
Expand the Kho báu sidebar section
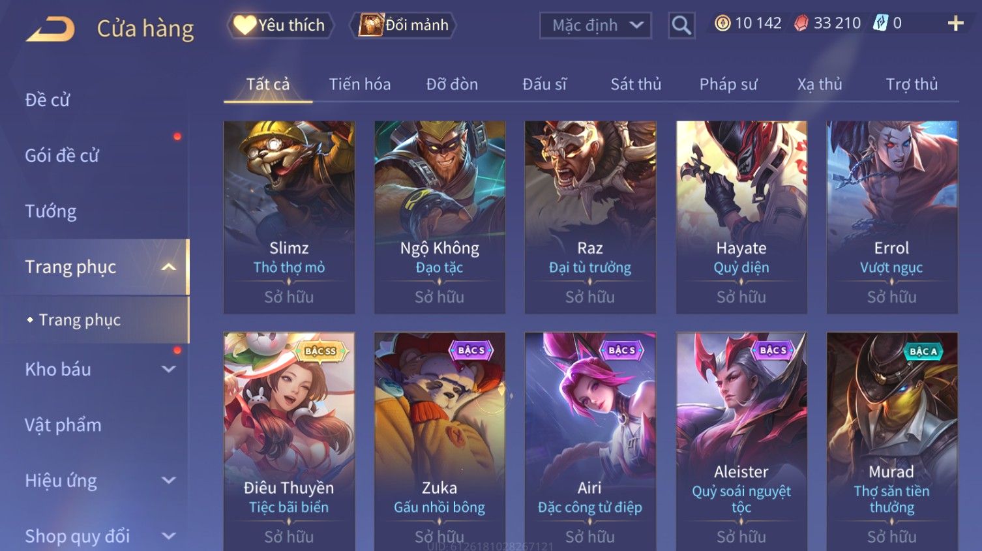(x=169, y=369)
